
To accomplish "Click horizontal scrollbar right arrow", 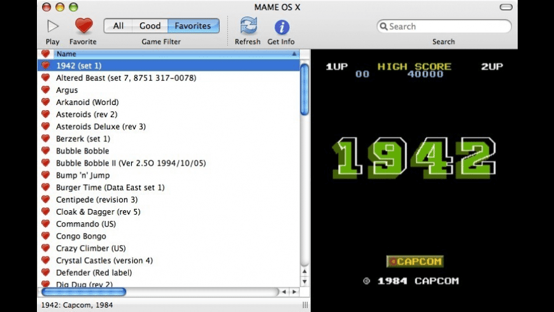I will coord(294,292).
